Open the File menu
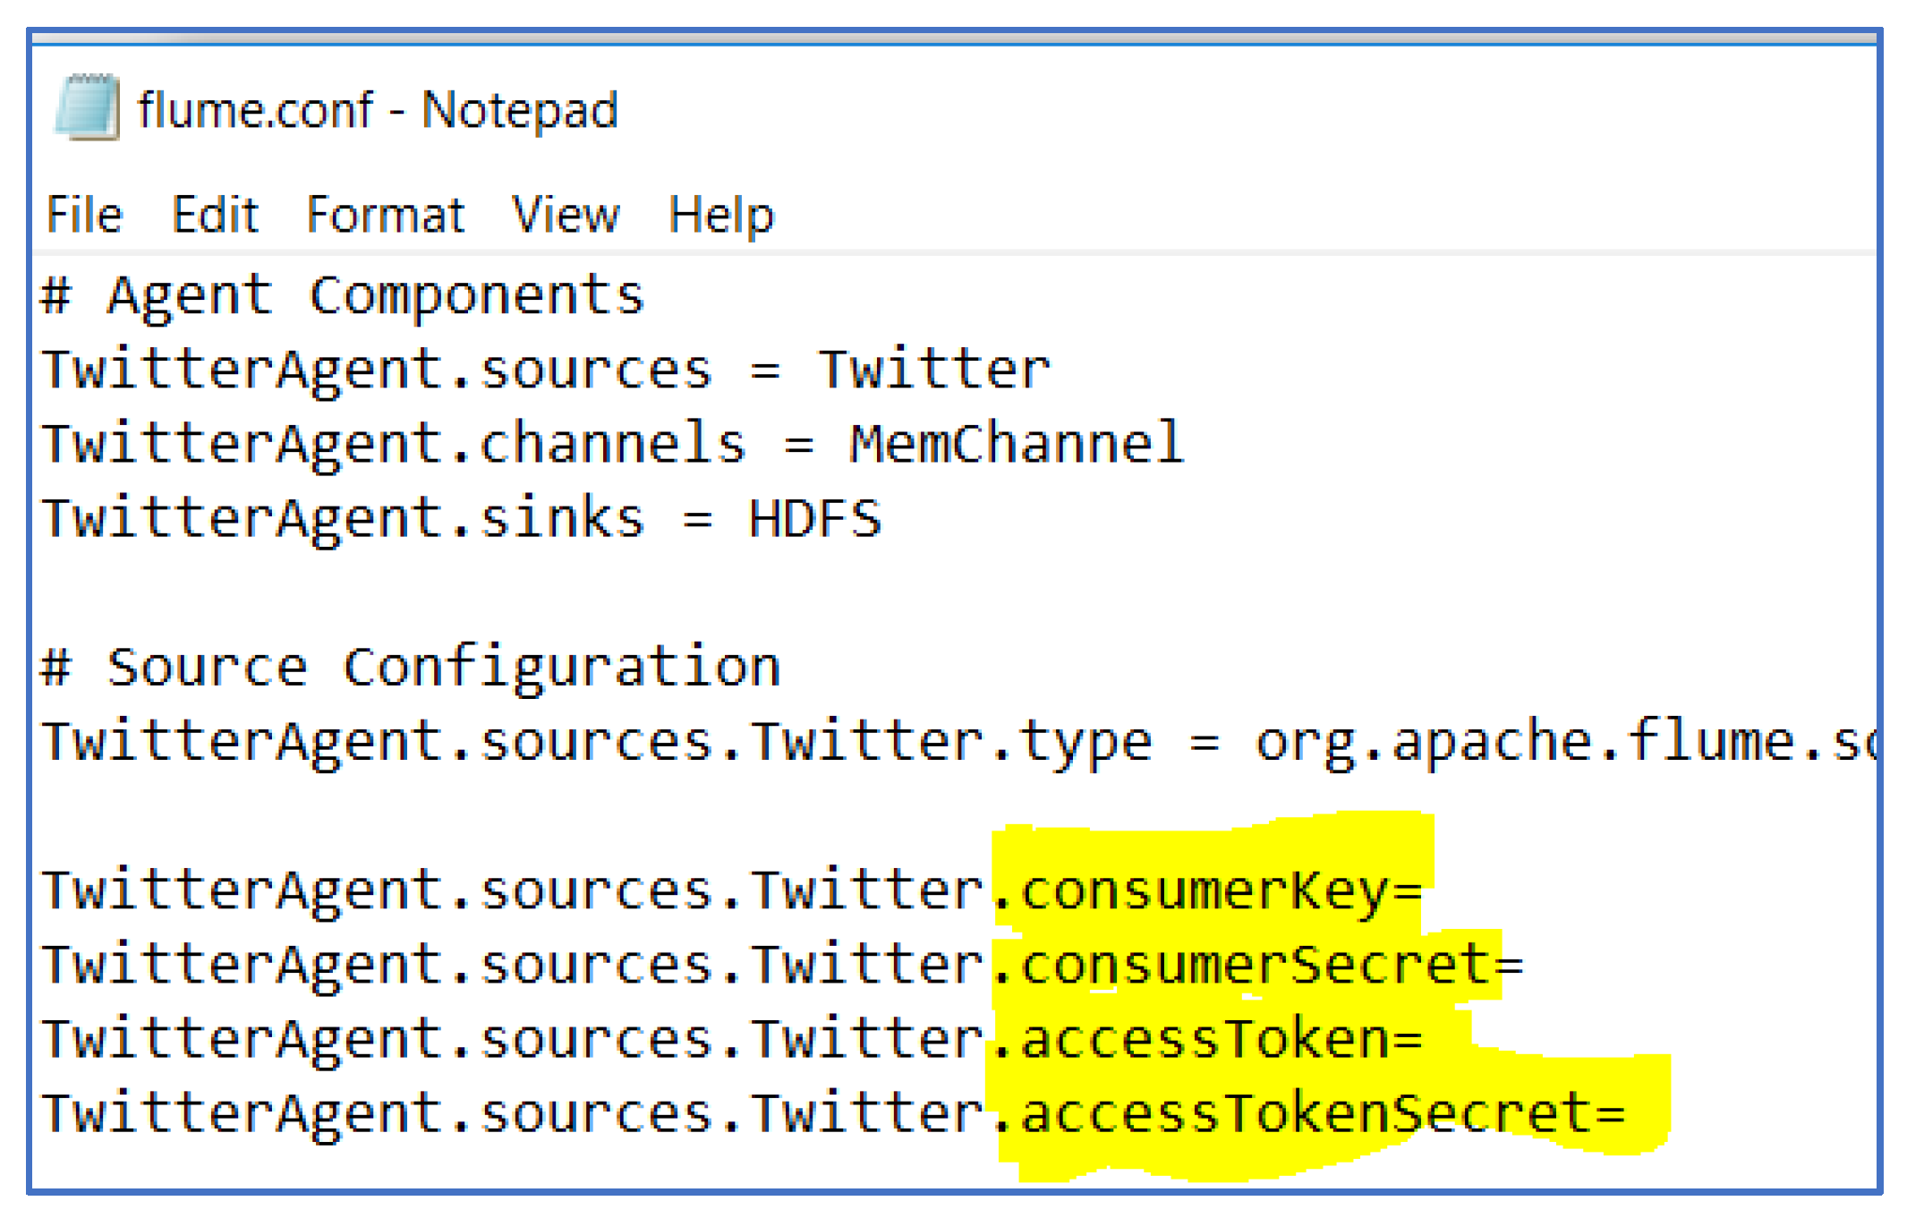1907x1218 pixels. click(84, 215)
